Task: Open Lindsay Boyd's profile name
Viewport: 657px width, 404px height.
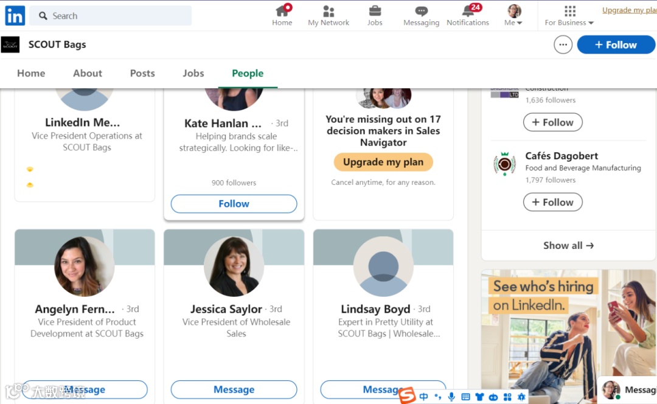Action: click(375, 309)
